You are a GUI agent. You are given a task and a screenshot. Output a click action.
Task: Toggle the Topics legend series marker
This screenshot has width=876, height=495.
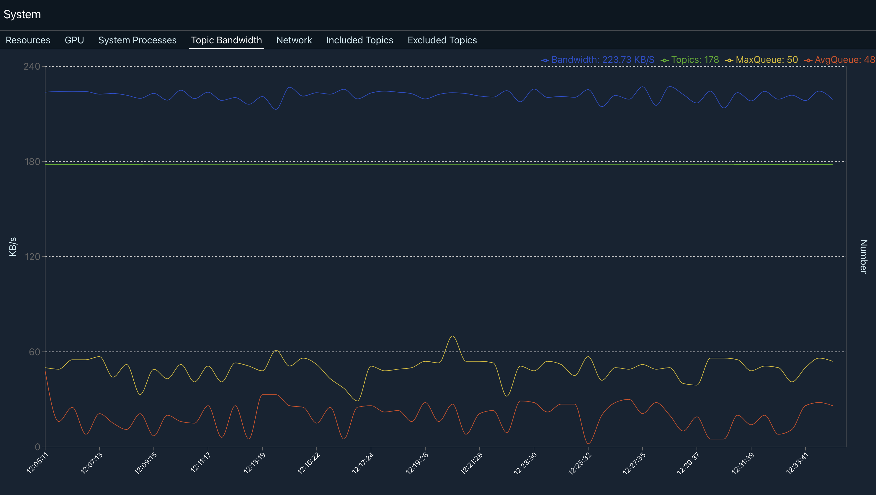(664, 60)
